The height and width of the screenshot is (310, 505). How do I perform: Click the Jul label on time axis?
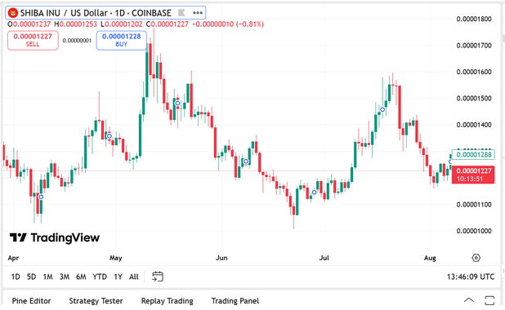click(324, 258)
